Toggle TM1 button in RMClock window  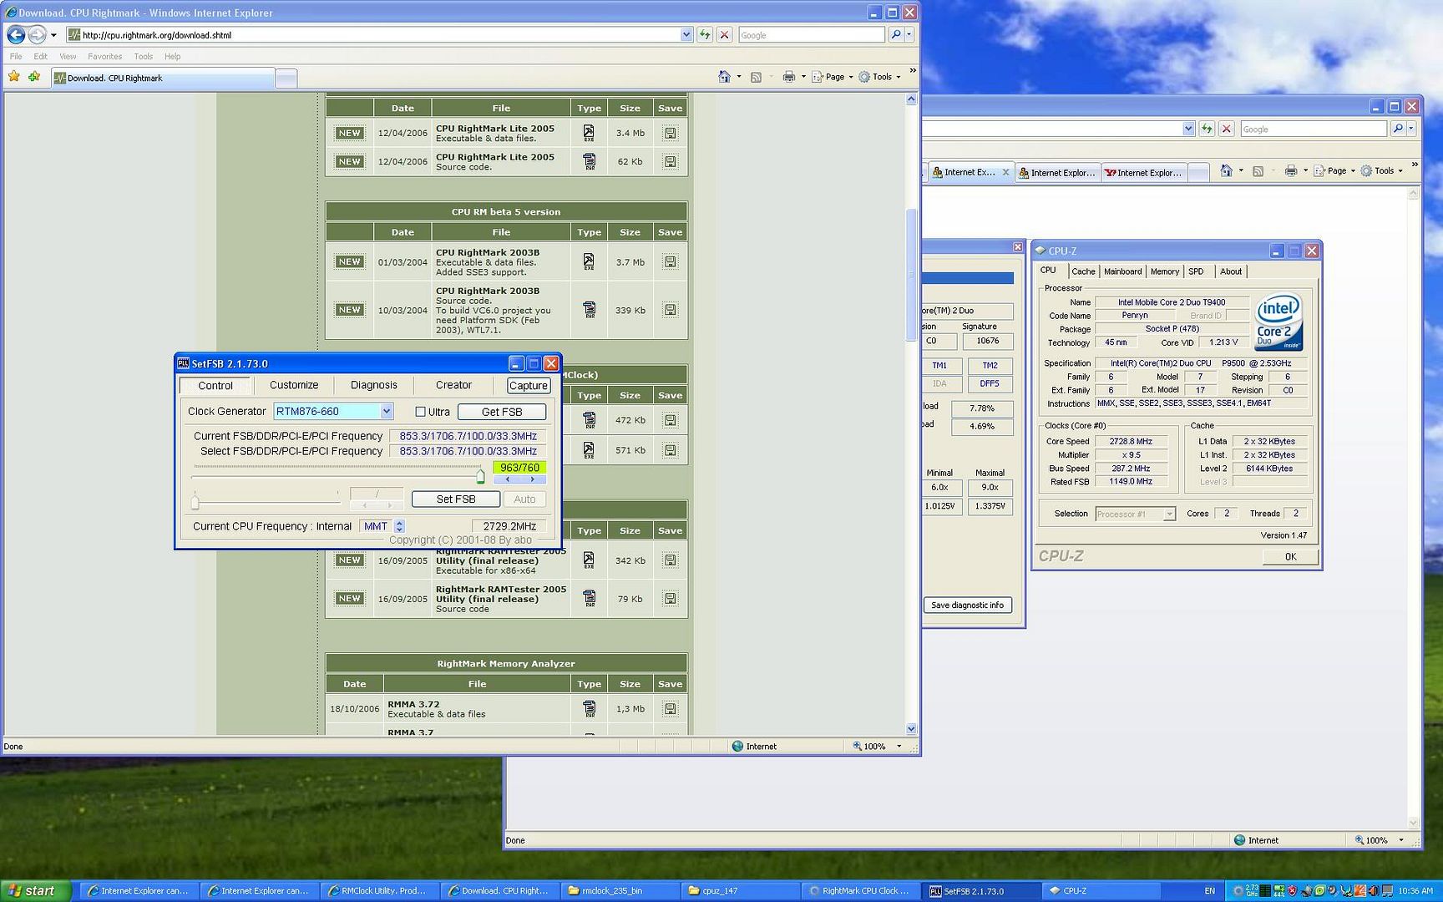(x=939, y=366)
